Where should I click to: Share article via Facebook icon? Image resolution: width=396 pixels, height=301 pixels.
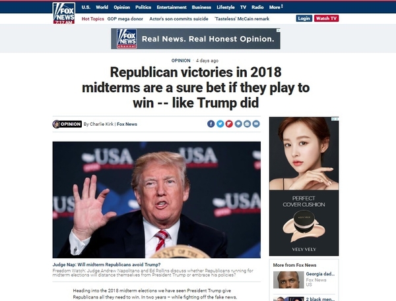[211, 124]
